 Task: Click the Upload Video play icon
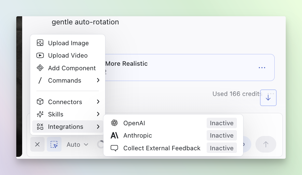40,55
